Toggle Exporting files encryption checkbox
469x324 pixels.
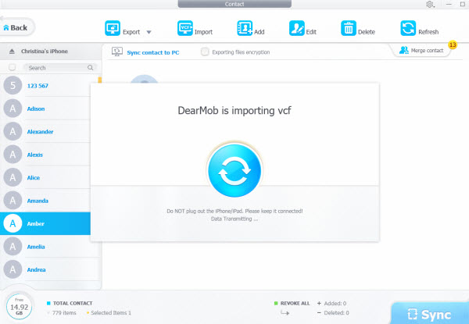[205, 52]
